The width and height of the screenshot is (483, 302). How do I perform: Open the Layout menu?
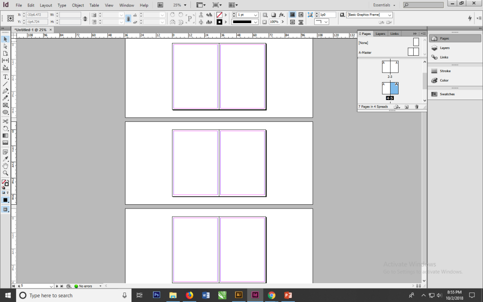[46, 5]
